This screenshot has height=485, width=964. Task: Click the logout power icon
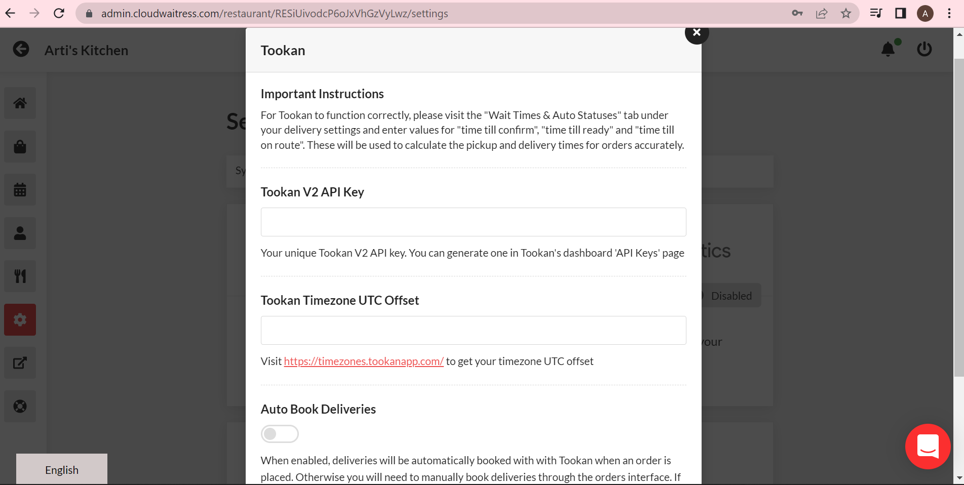924,49
